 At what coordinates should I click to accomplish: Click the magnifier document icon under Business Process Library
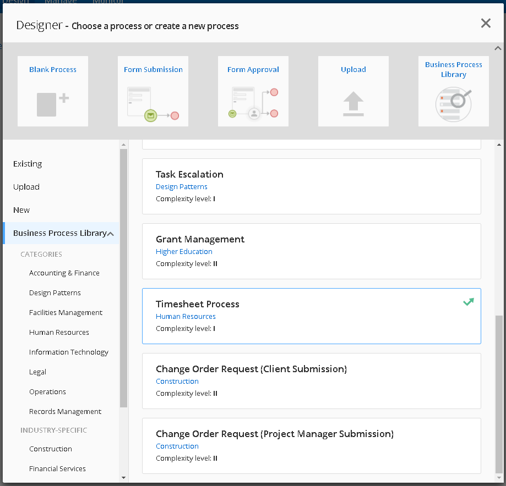coord(453,104)
